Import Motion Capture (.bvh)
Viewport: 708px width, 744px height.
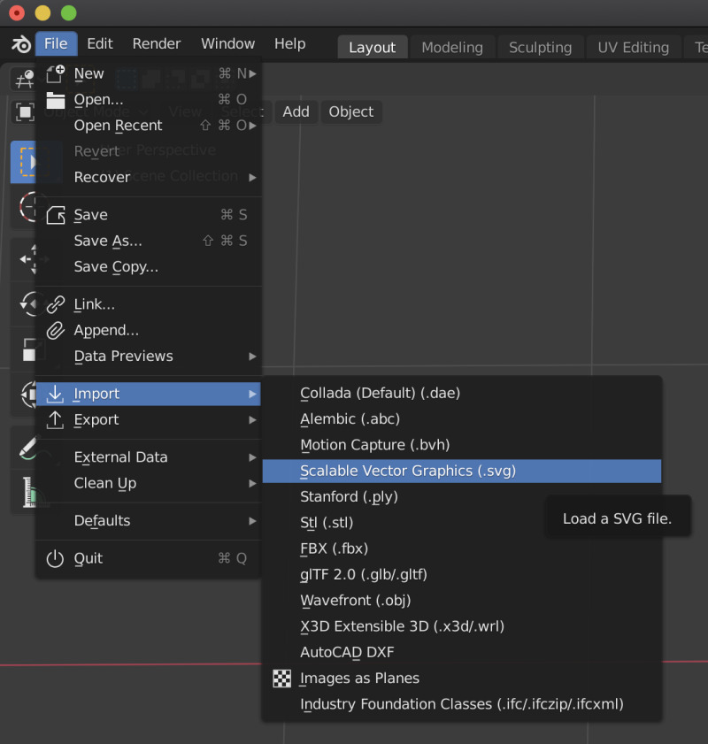tap(462, 445)
